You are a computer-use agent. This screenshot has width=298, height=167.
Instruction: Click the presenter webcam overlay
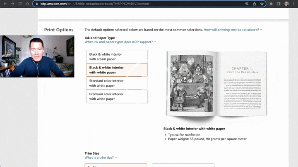(37, 56)
